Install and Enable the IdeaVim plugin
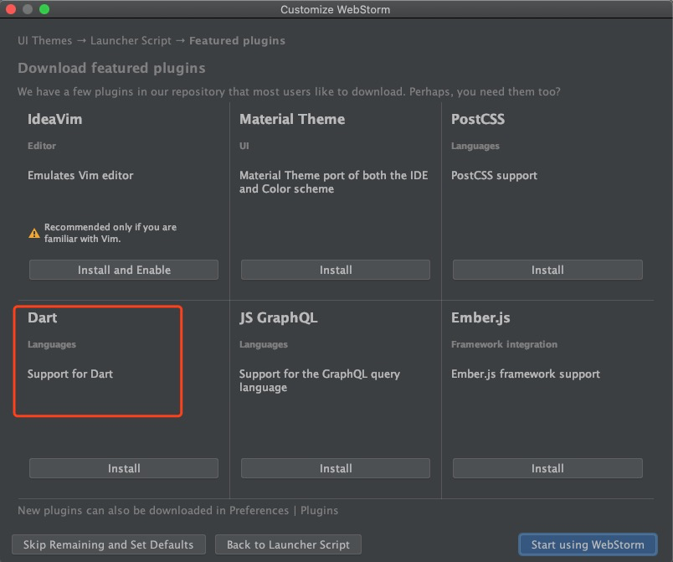The image size is (673, 562). 124,270
